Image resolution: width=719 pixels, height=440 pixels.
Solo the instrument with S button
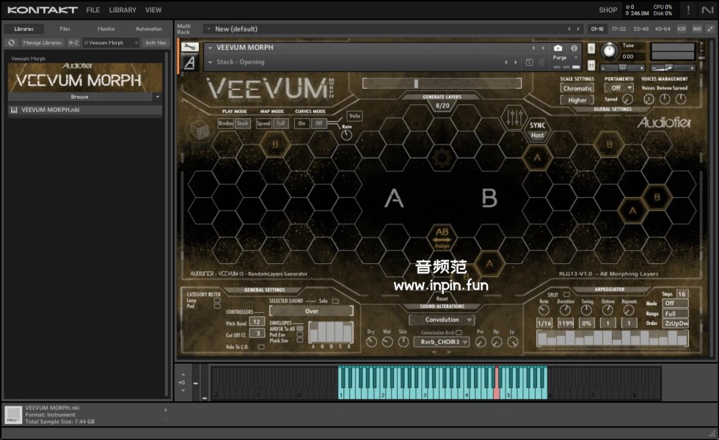pos(591,48)
